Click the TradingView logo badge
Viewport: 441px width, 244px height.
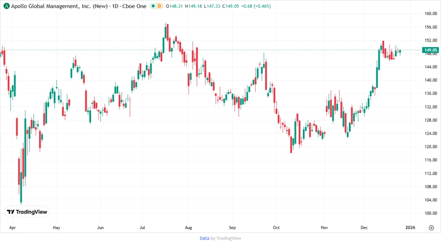(x=27, y=212)
